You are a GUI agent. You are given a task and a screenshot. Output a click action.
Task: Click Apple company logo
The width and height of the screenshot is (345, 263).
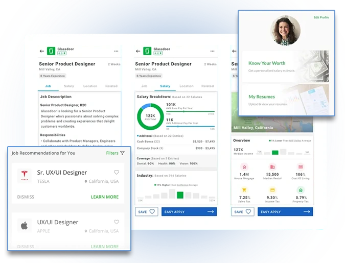coord(25,225)
